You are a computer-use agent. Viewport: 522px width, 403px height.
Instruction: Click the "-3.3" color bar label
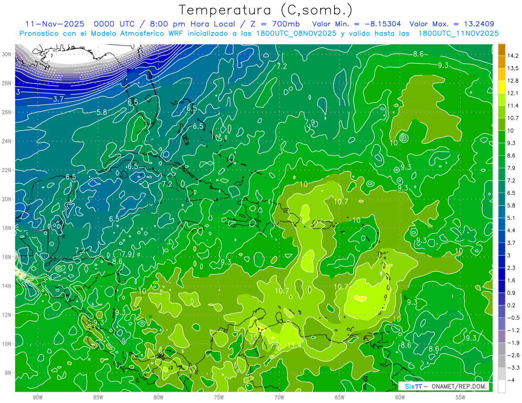(512, 368)
